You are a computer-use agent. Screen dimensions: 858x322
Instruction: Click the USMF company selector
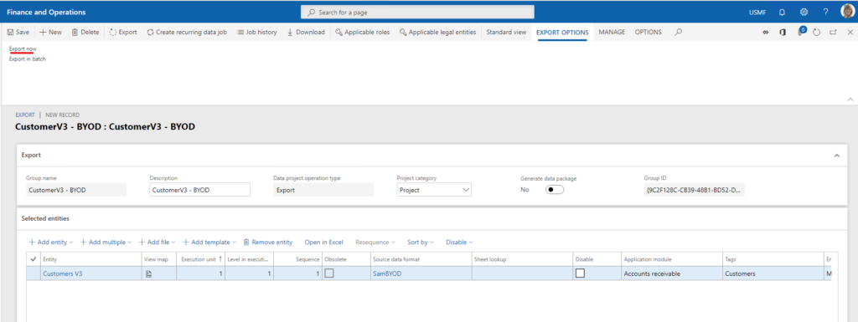[757, 12]
